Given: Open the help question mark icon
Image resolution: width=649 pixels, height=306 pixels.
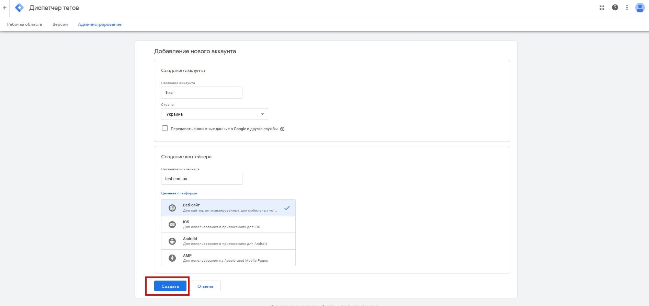Looking at the screenshot, I should [615, 8].
